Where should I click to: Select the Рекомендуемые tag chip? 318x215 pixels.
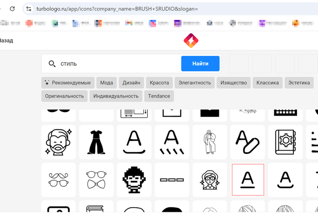point(68,83)
